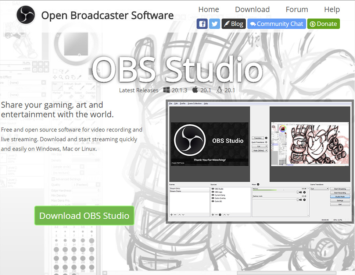355x275 pixels.
Task: Add a scene with the Scenes plus icon
Action: coord(171,215)
